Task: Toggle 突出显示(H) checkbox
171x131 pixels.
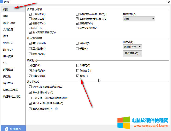Action: (x=30, y=43)
